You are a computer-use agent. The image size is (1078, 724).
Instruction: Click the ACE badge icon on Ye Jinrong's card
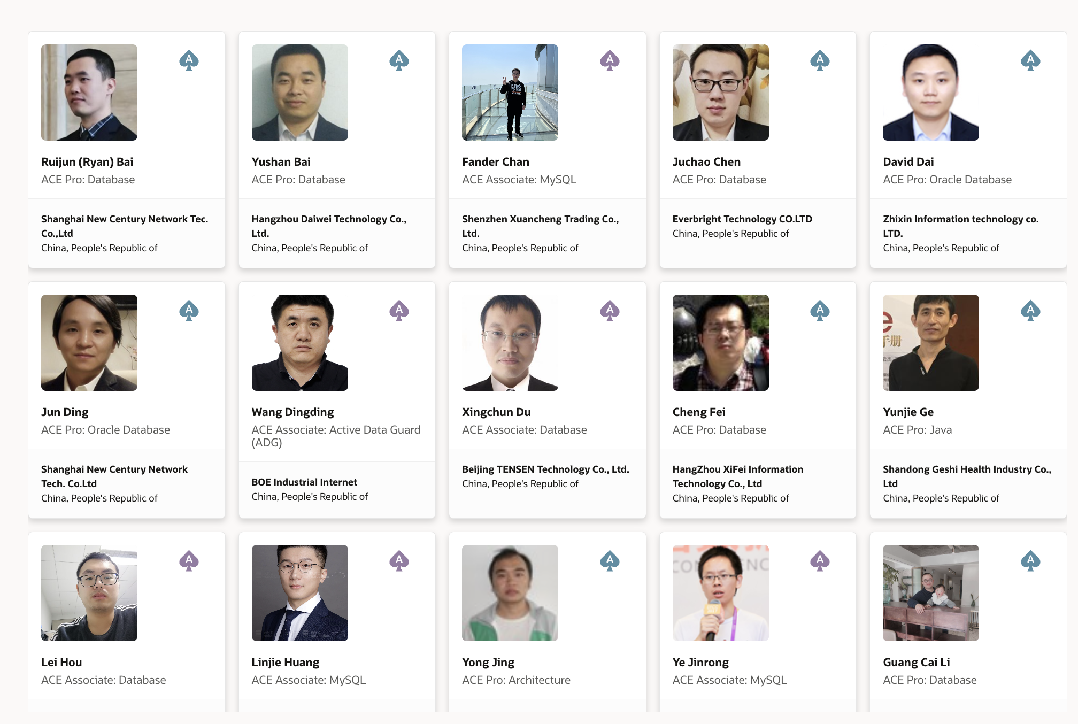click(820, 561)
